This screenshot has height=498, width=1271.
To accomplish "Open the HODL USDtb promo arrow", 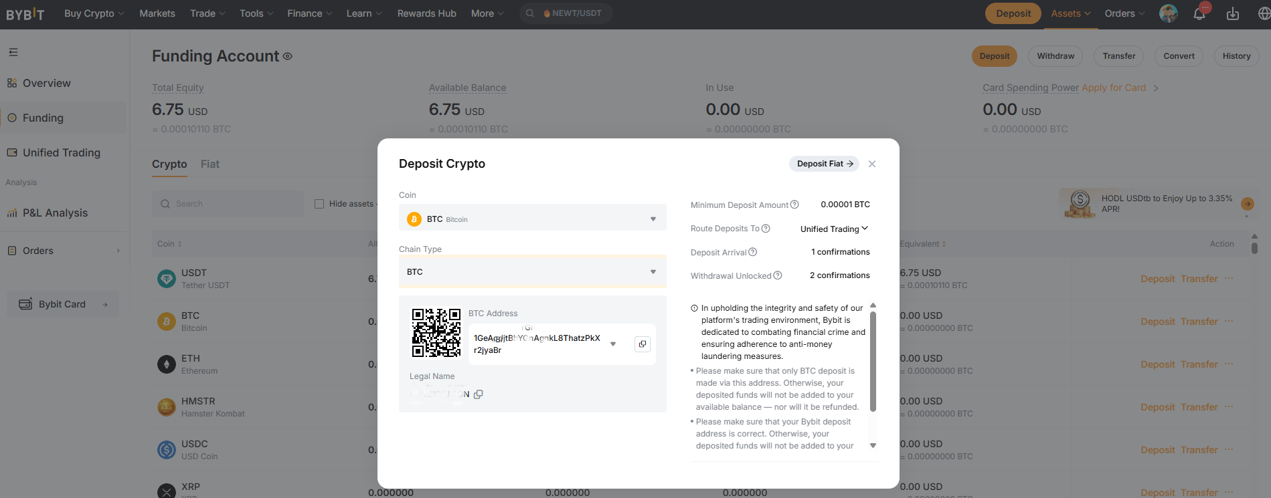I will (1248, 204).
